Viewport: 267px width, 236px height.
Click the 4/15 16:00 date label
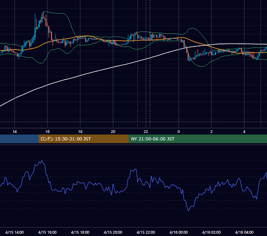click(48, 232)
